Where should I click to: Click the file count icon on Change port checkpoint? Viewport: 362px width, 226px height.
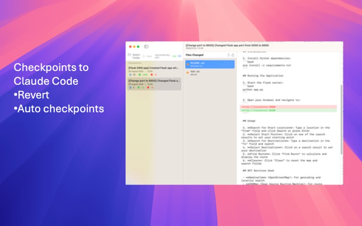[x=130, y=88]
